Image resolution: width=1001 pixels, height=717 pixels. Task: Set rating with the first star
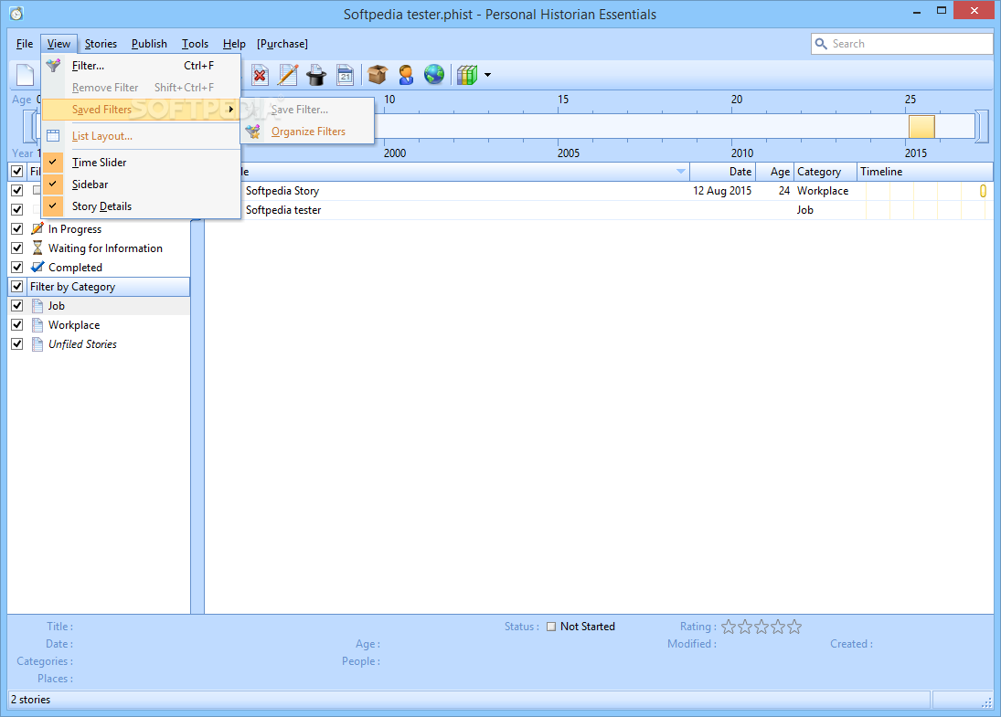click(729, 627)
